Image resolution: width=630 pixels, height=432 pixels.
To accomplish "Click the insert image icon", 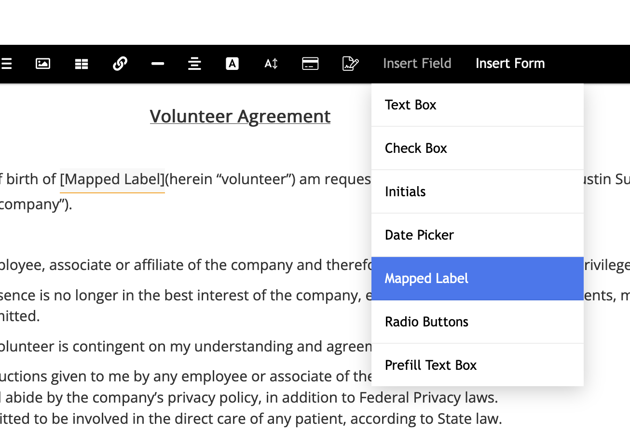I will click(x=43, y=64).
